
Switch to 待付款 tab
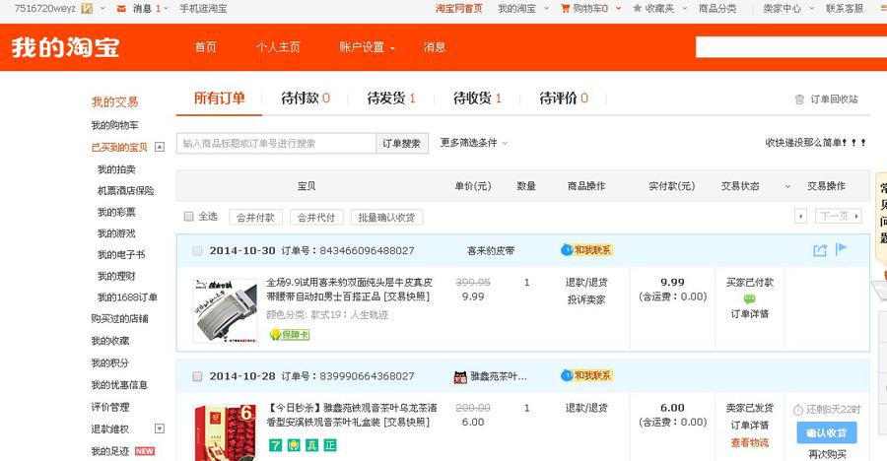pos(306,99)
